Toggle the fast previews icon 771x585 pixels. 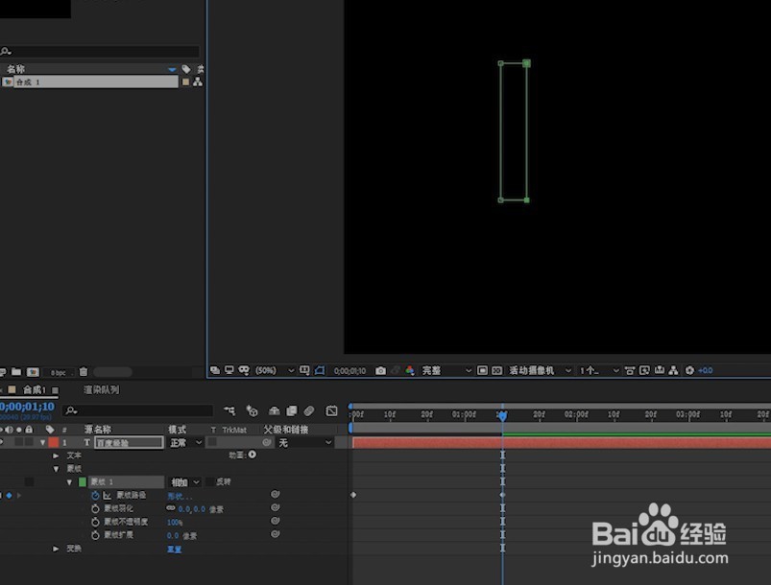coord(644,370)
